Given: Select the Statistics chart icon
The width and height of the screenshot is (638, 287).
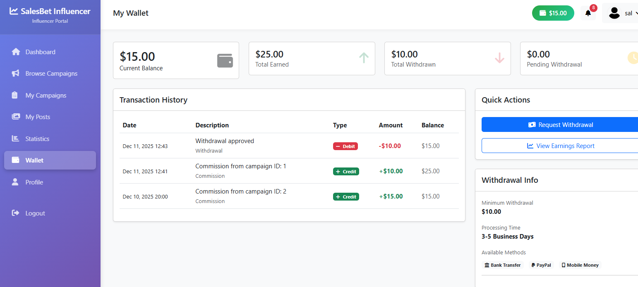Looking at the screenshot, I should [15, 139].
